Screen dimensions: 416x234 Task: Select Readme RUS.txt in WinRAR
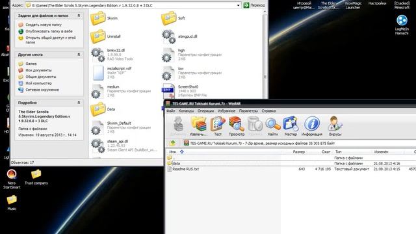pos(291,169)
